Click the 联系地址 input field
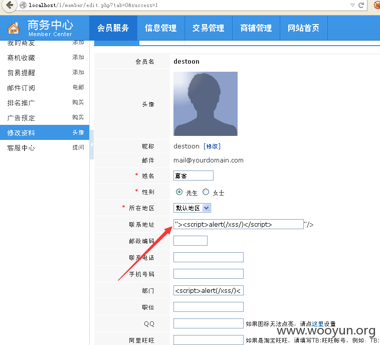The width and height of the screenshot is (380, 345). coord(239,224)
